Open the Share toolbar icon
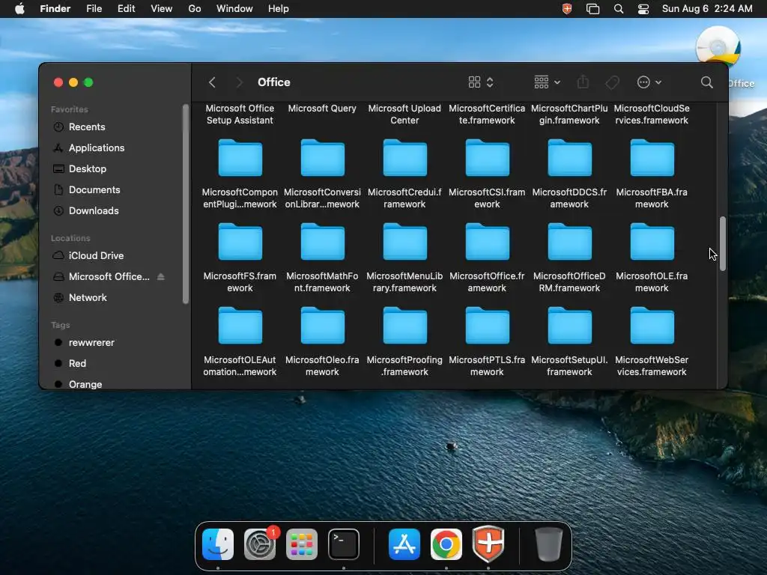The image size is (767, 575). [583, 82]
